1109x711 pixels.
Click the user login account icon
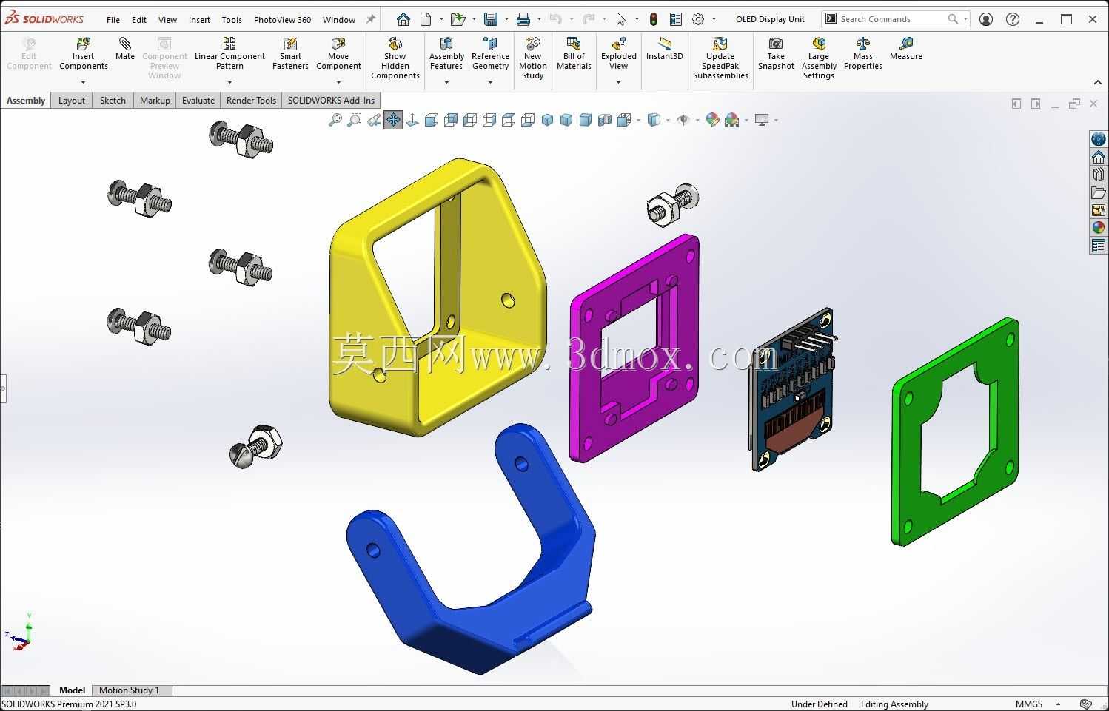click(986, 19)
